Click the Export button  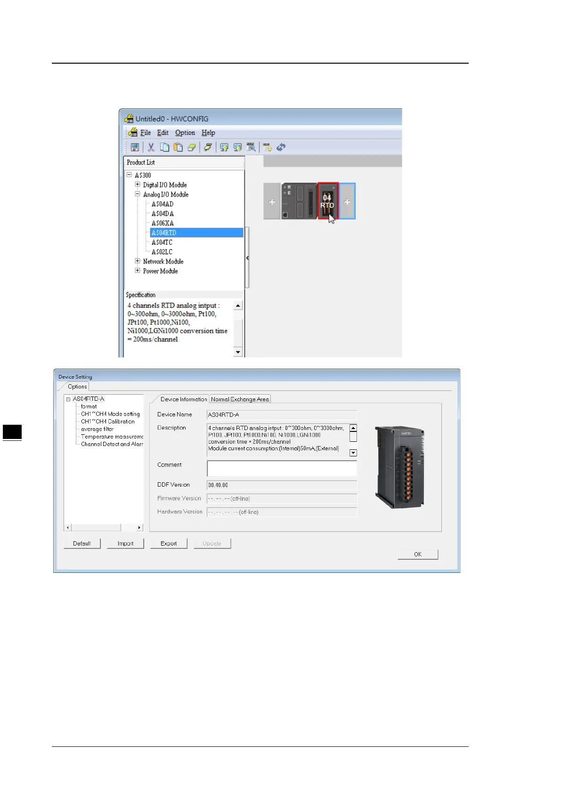169,543
